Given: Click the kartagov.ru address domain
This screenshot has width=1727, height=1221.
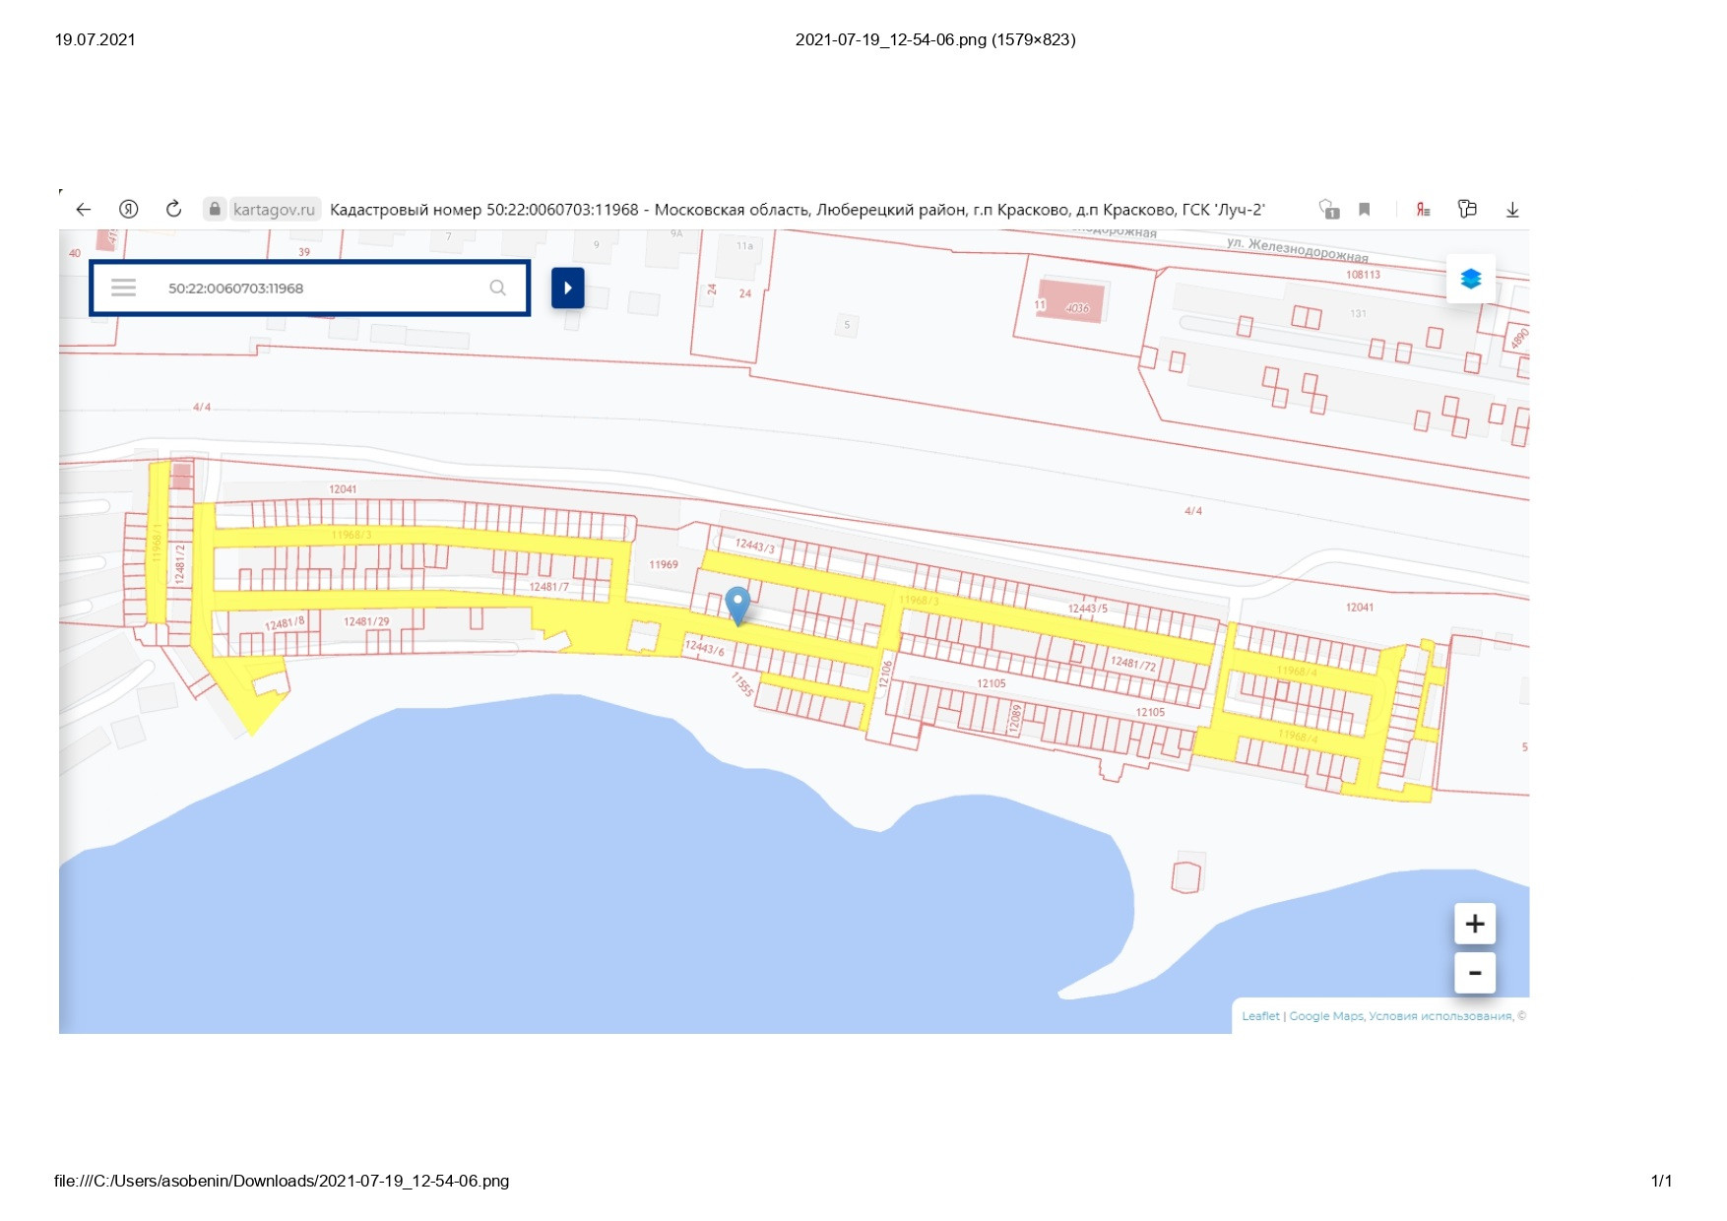Looking at the screenshot, I should tap(274, 210).
